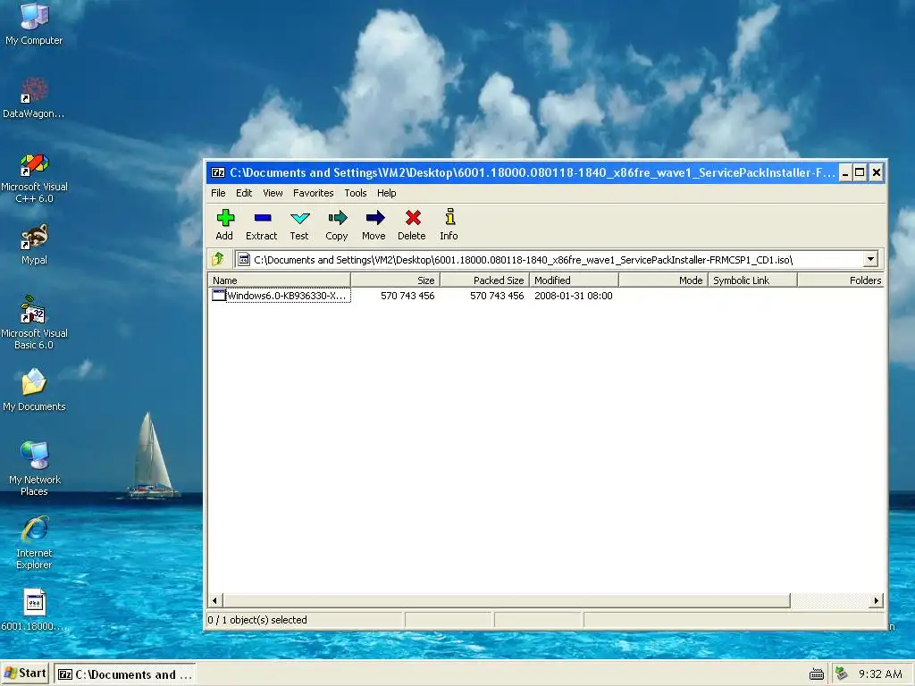Sort by Modified column header
Screen dimensions: 915x686
[574, 280]
